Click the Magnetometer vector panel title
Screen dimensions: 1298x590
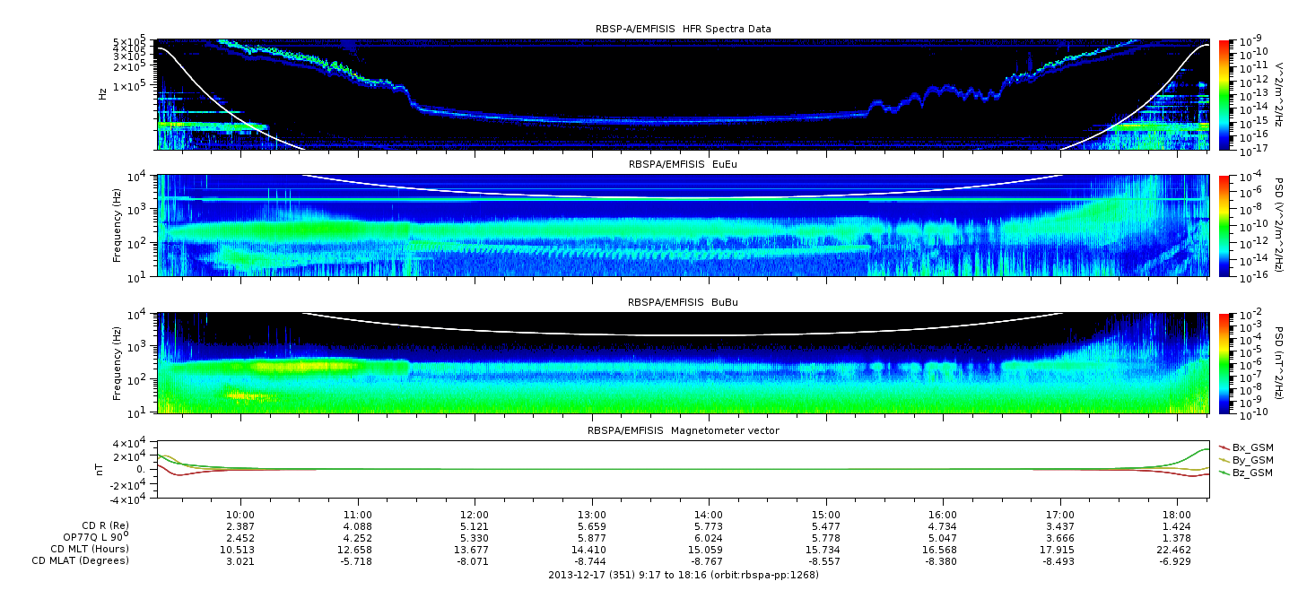[683, 430]
